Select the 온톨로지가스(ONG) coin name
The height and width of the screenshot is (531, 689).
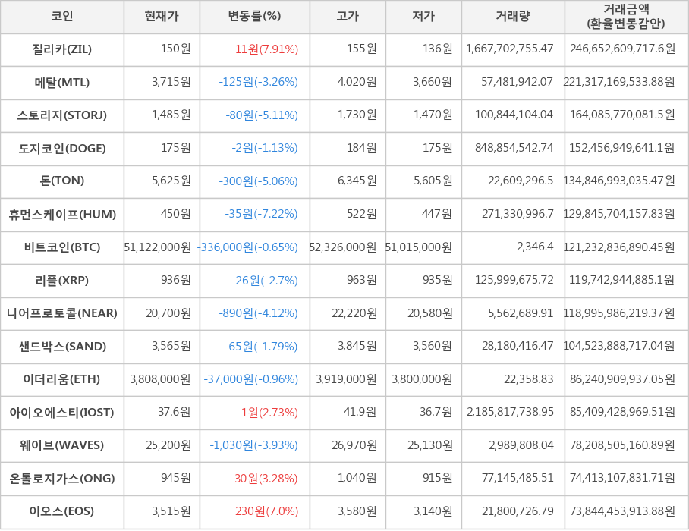point(62,479)
